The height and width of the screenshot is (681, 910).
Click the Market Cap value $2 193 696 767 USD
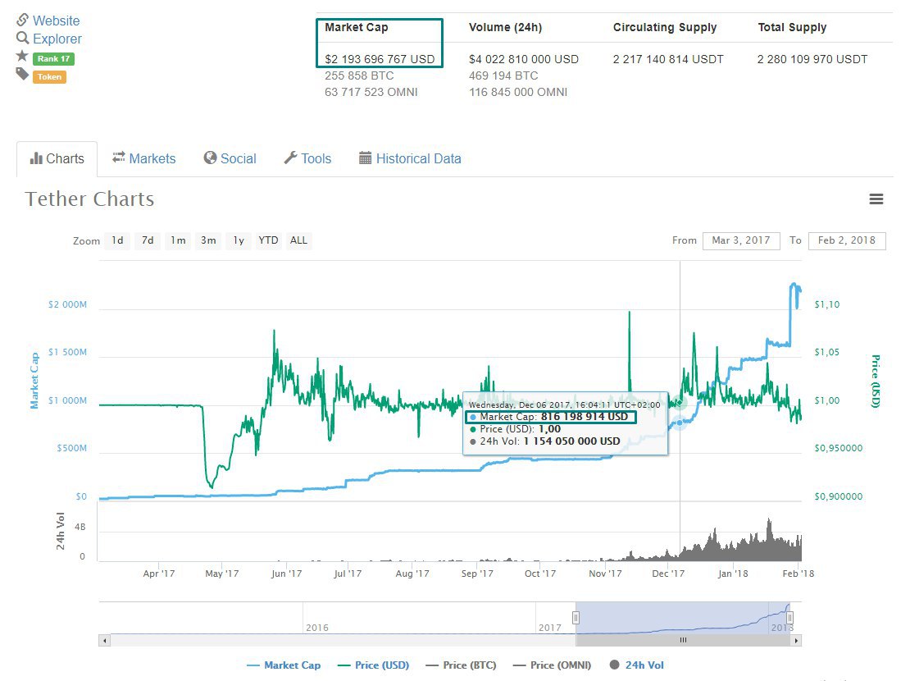[x=380, y=59]
